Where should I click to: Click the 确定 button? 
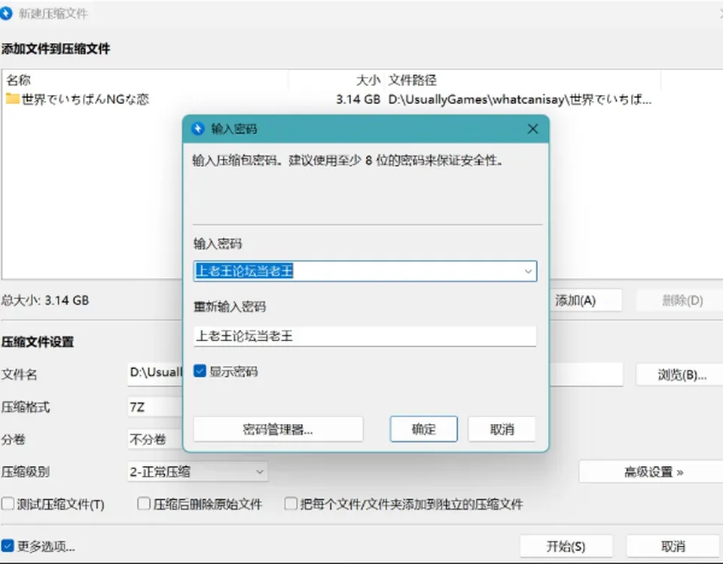423,429
